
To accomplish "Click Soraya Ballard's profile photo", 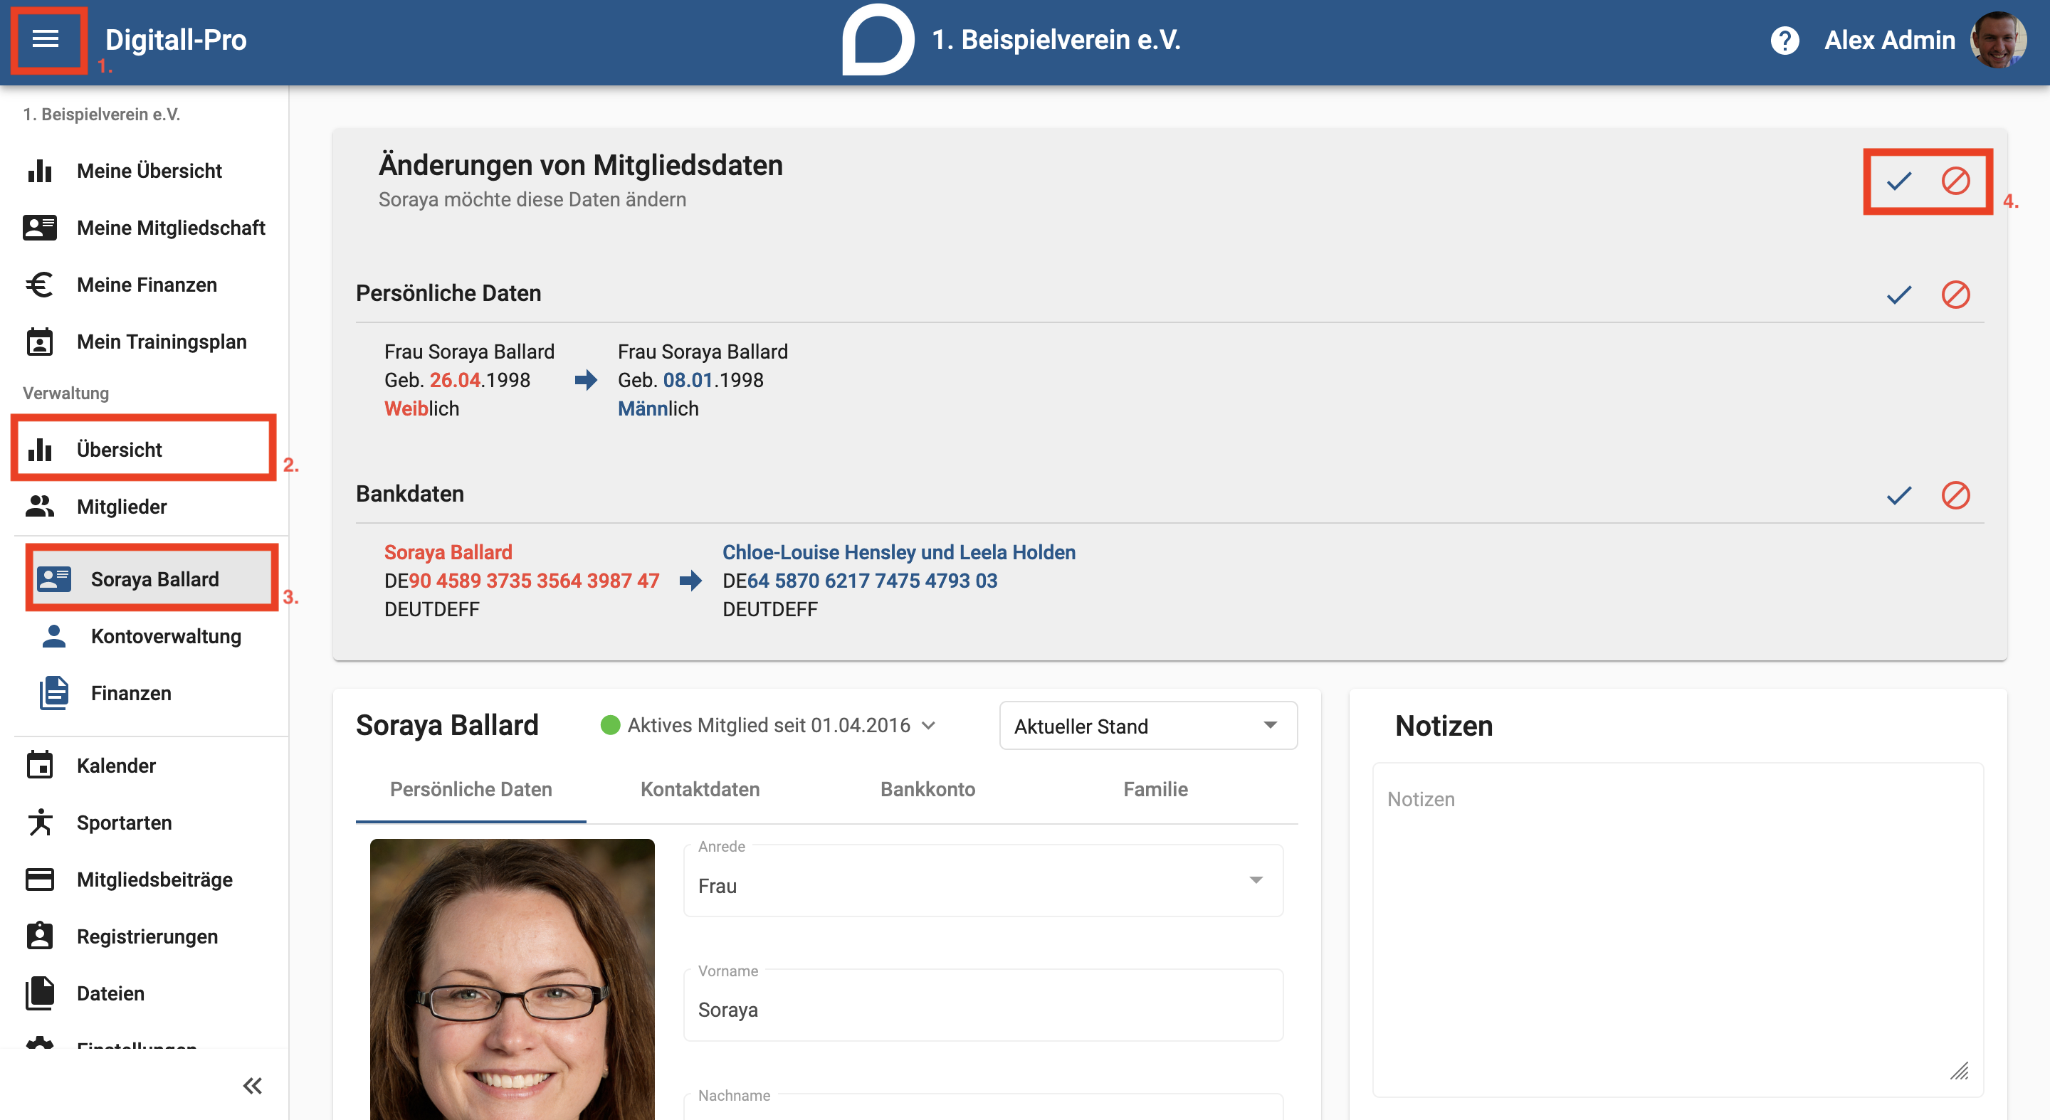I will (x=512, y=979).
